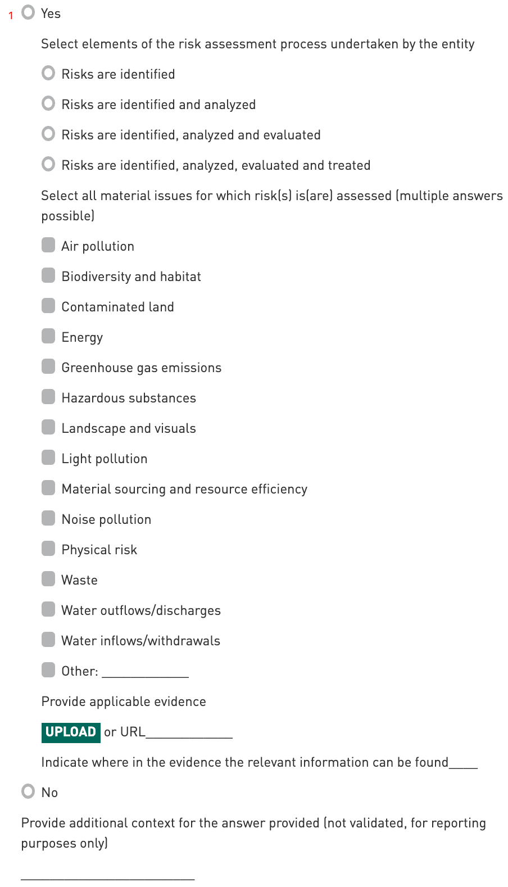Tick Greenhouse gas emissions checkbox

pyautogui.click(x=49, y=366)
